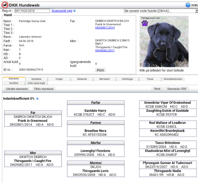Click the purple paw icon on photo
Image resolution: width=198 pixels, height=183 pixels.
click(x=145, y=23)
